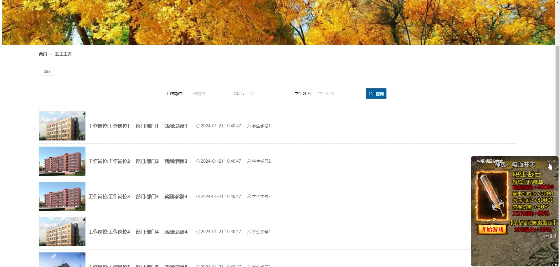The height and width of the screenshot is (267, 560).
Task: Click user icon beside 学生学号4
Action: coord(249,232)
